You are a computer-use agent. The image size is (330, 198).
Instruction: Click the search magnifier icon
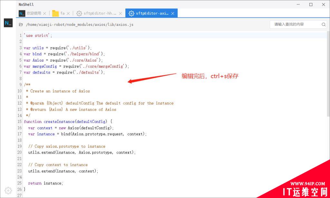pyautogui.click(x=324, y=25)
